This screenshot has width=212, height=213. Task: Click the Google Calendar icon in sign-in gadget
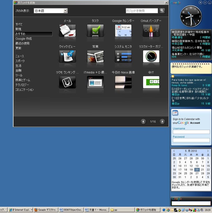point(175,113)
